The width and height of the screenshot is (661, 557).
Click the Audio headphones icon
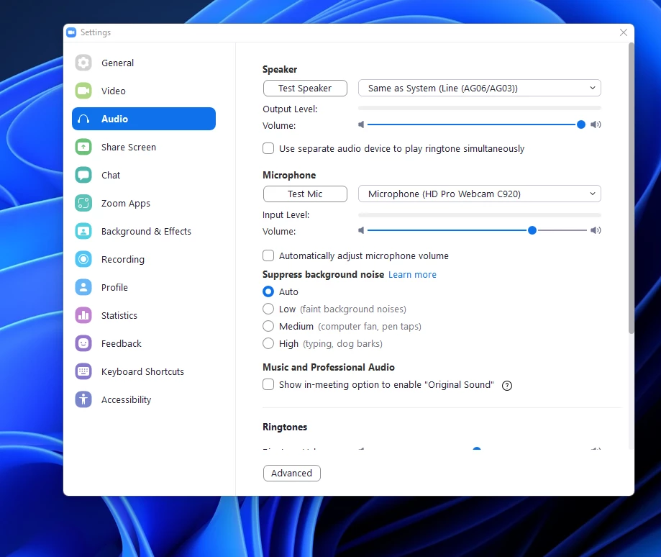(83, 119)
